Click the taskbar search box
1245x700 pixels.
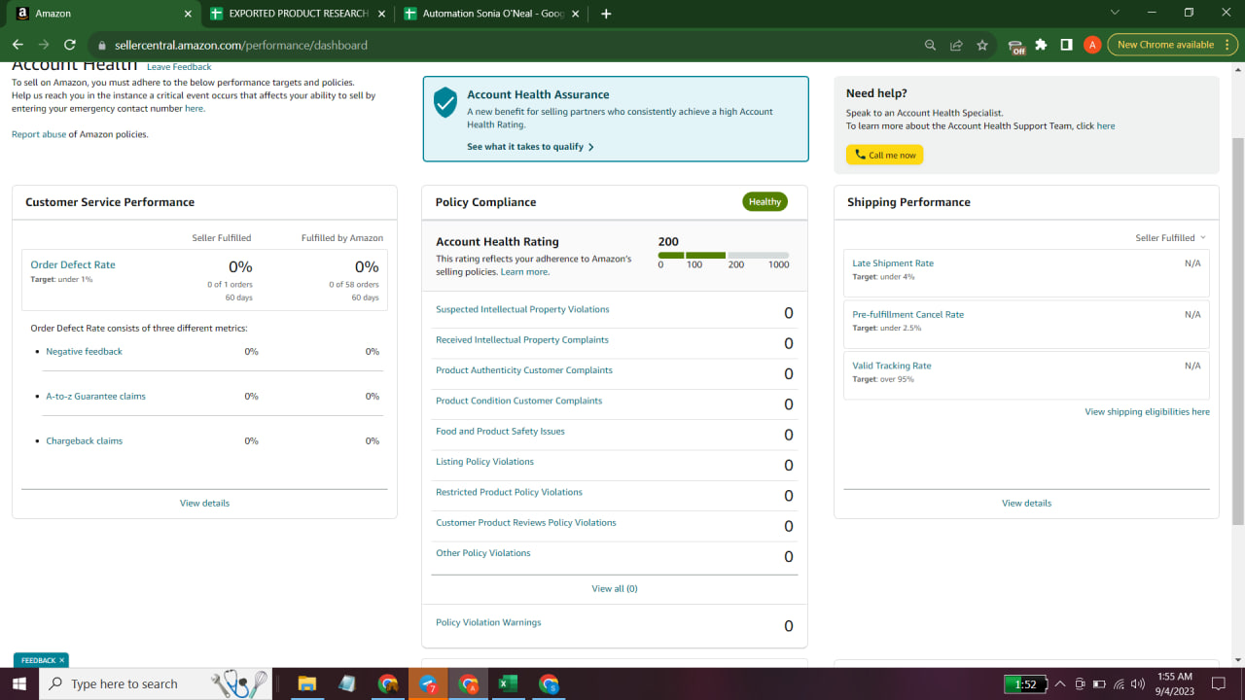[156, 683]
